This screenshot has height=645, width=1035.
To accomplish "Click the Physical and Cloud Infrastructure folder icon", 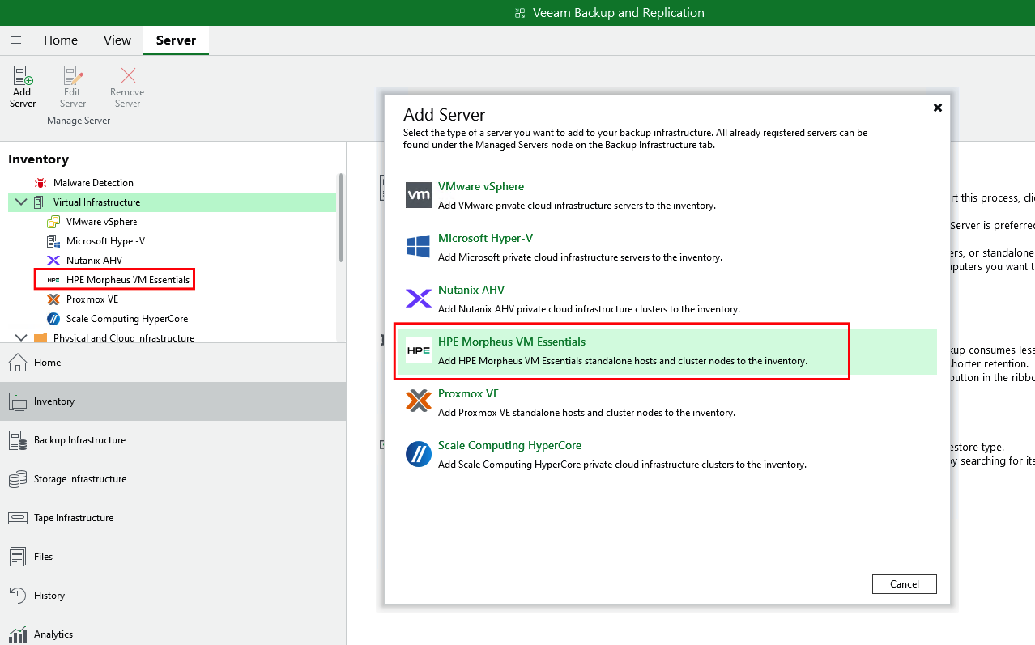I will pos(40,338).
